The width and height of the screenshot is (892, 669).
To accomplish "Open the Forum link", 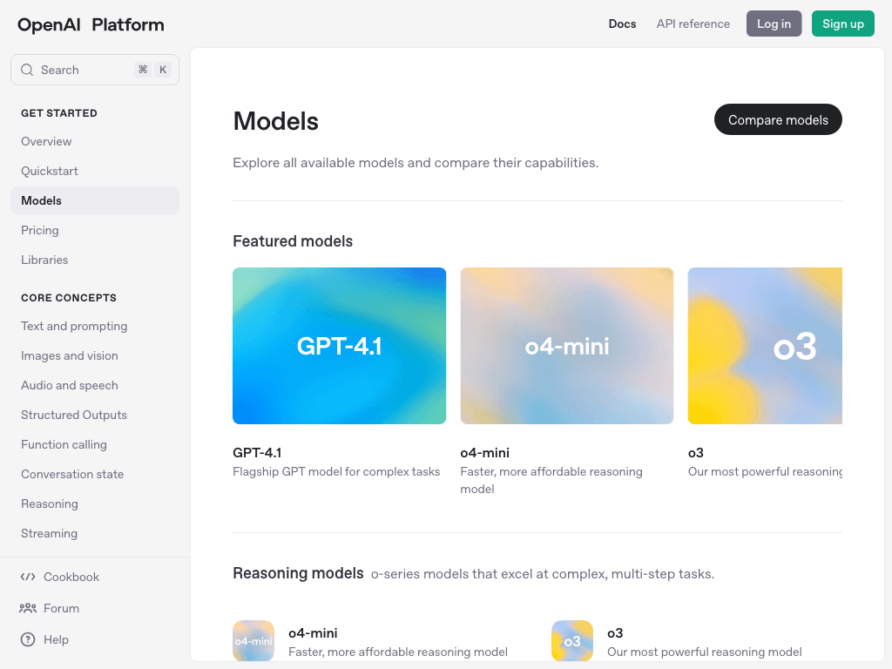I will pyautogui.click(x=62, y=608).
